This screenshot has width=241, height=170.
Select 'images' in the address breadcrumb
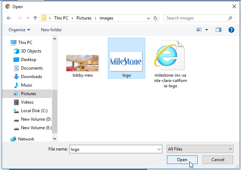pos(106,18)
